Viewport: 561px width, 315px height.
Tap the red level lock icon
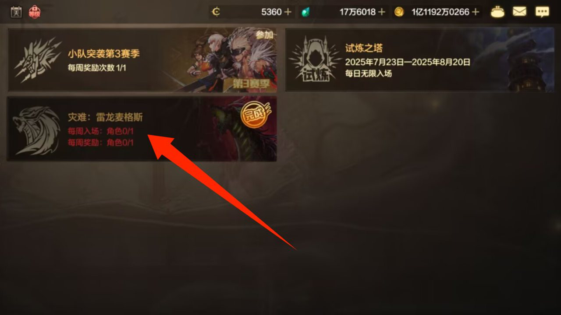point(34,12)
